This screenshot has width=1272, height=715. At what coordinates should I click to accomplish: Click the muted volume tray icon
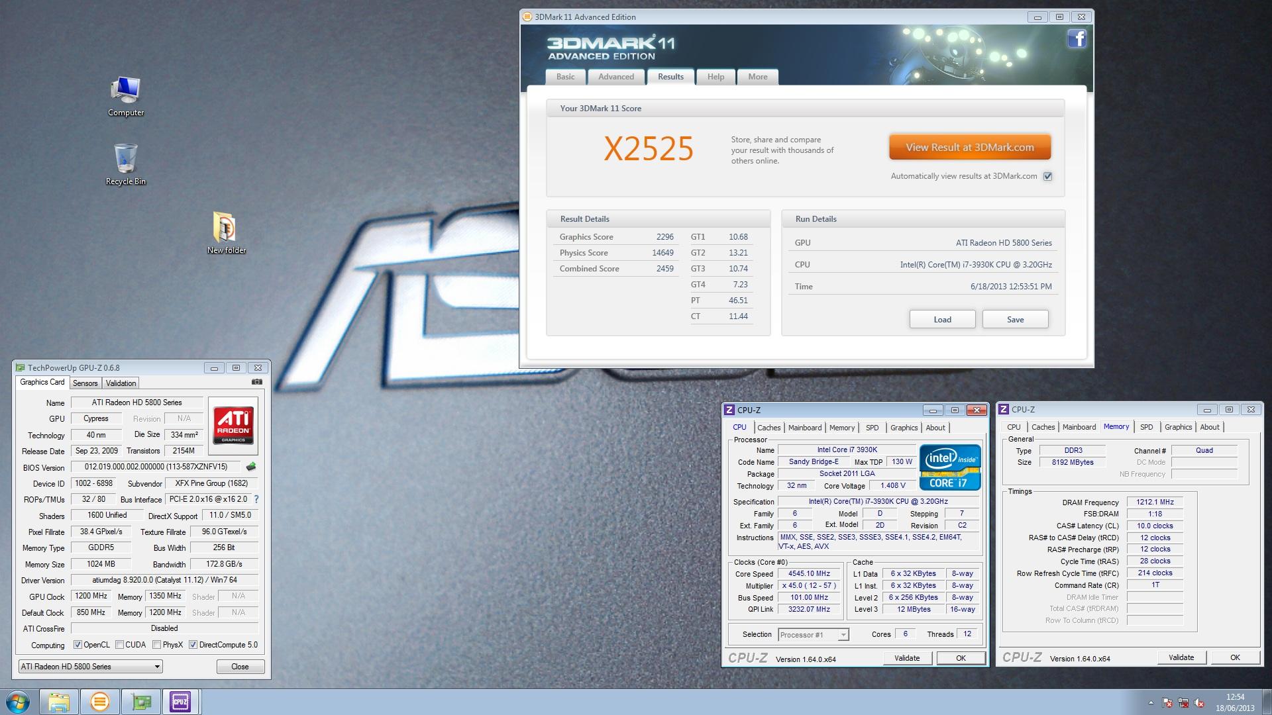(1200, 702)
